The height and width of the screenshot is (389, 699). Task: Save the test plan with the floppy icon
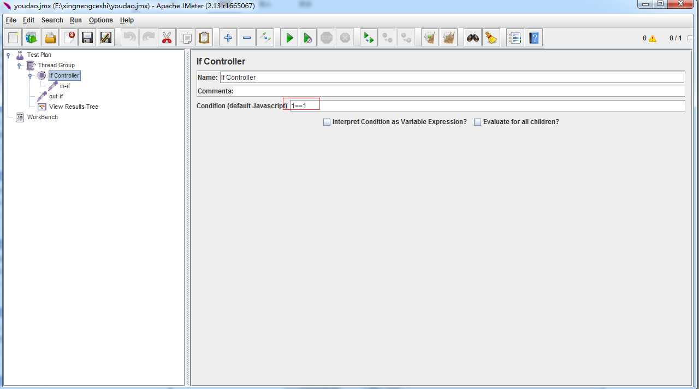[87, 38]
